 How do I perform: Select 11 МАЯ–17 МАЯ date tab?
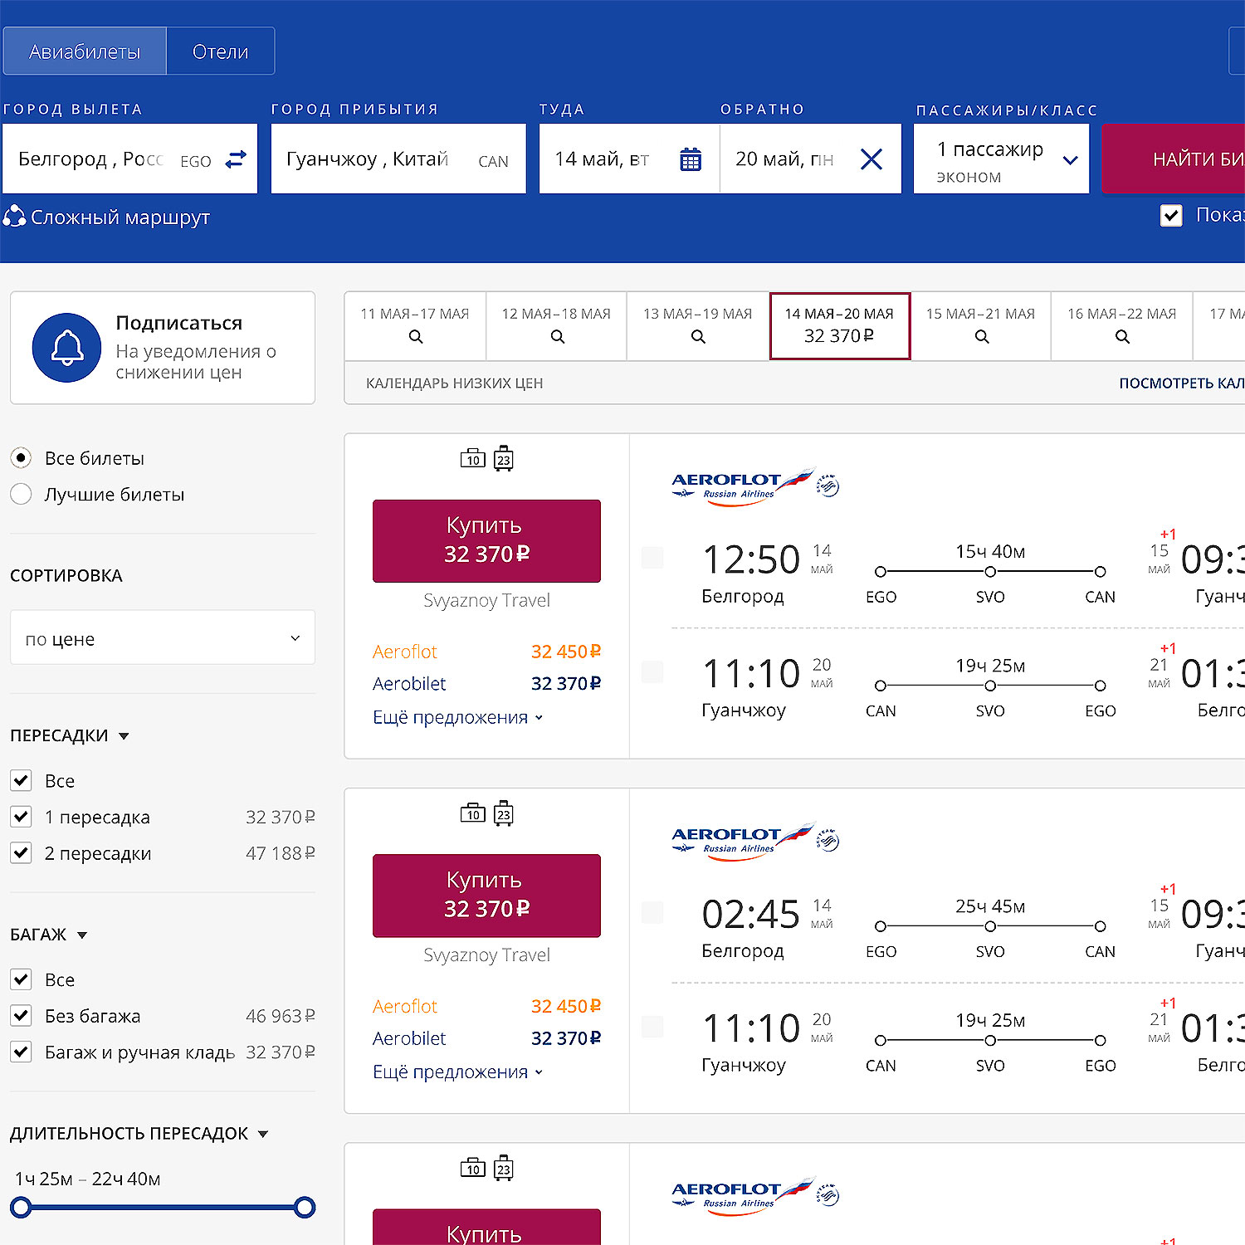415,326
